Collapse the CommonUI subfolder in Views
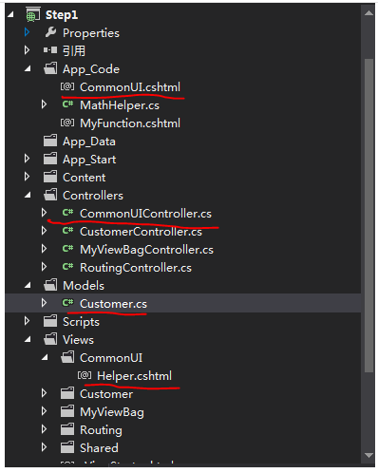 [x=46, y=357]
